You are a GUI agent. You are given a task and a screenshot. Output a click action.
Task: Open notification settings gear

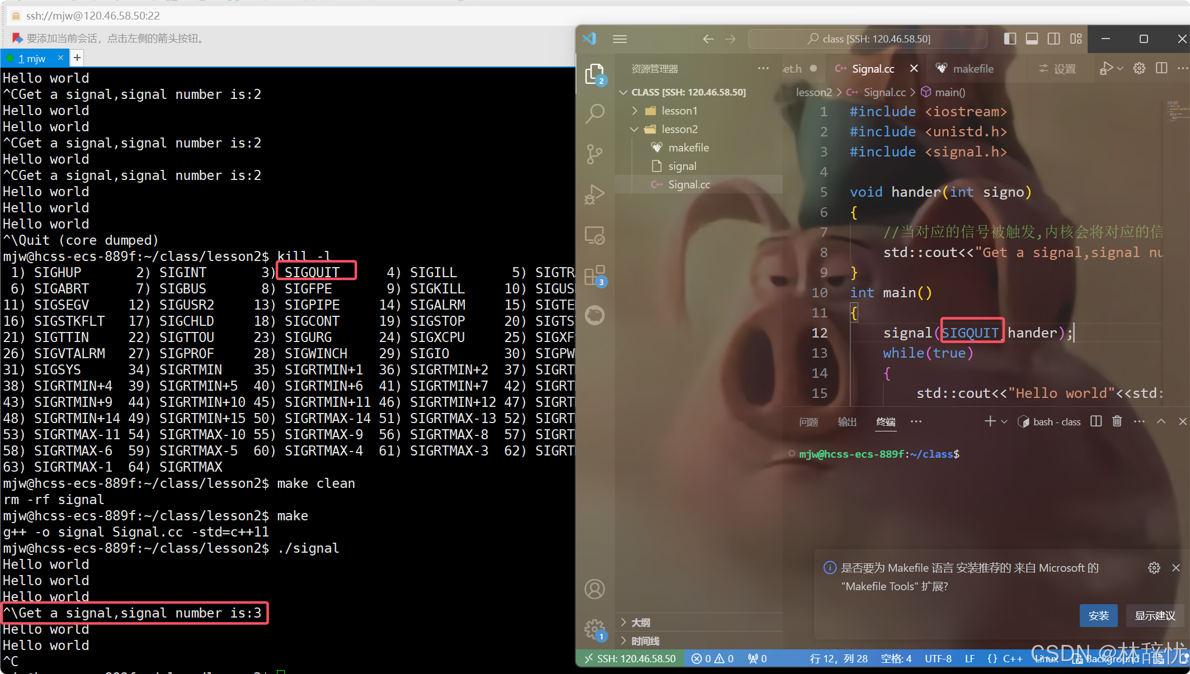(1154, 568)
